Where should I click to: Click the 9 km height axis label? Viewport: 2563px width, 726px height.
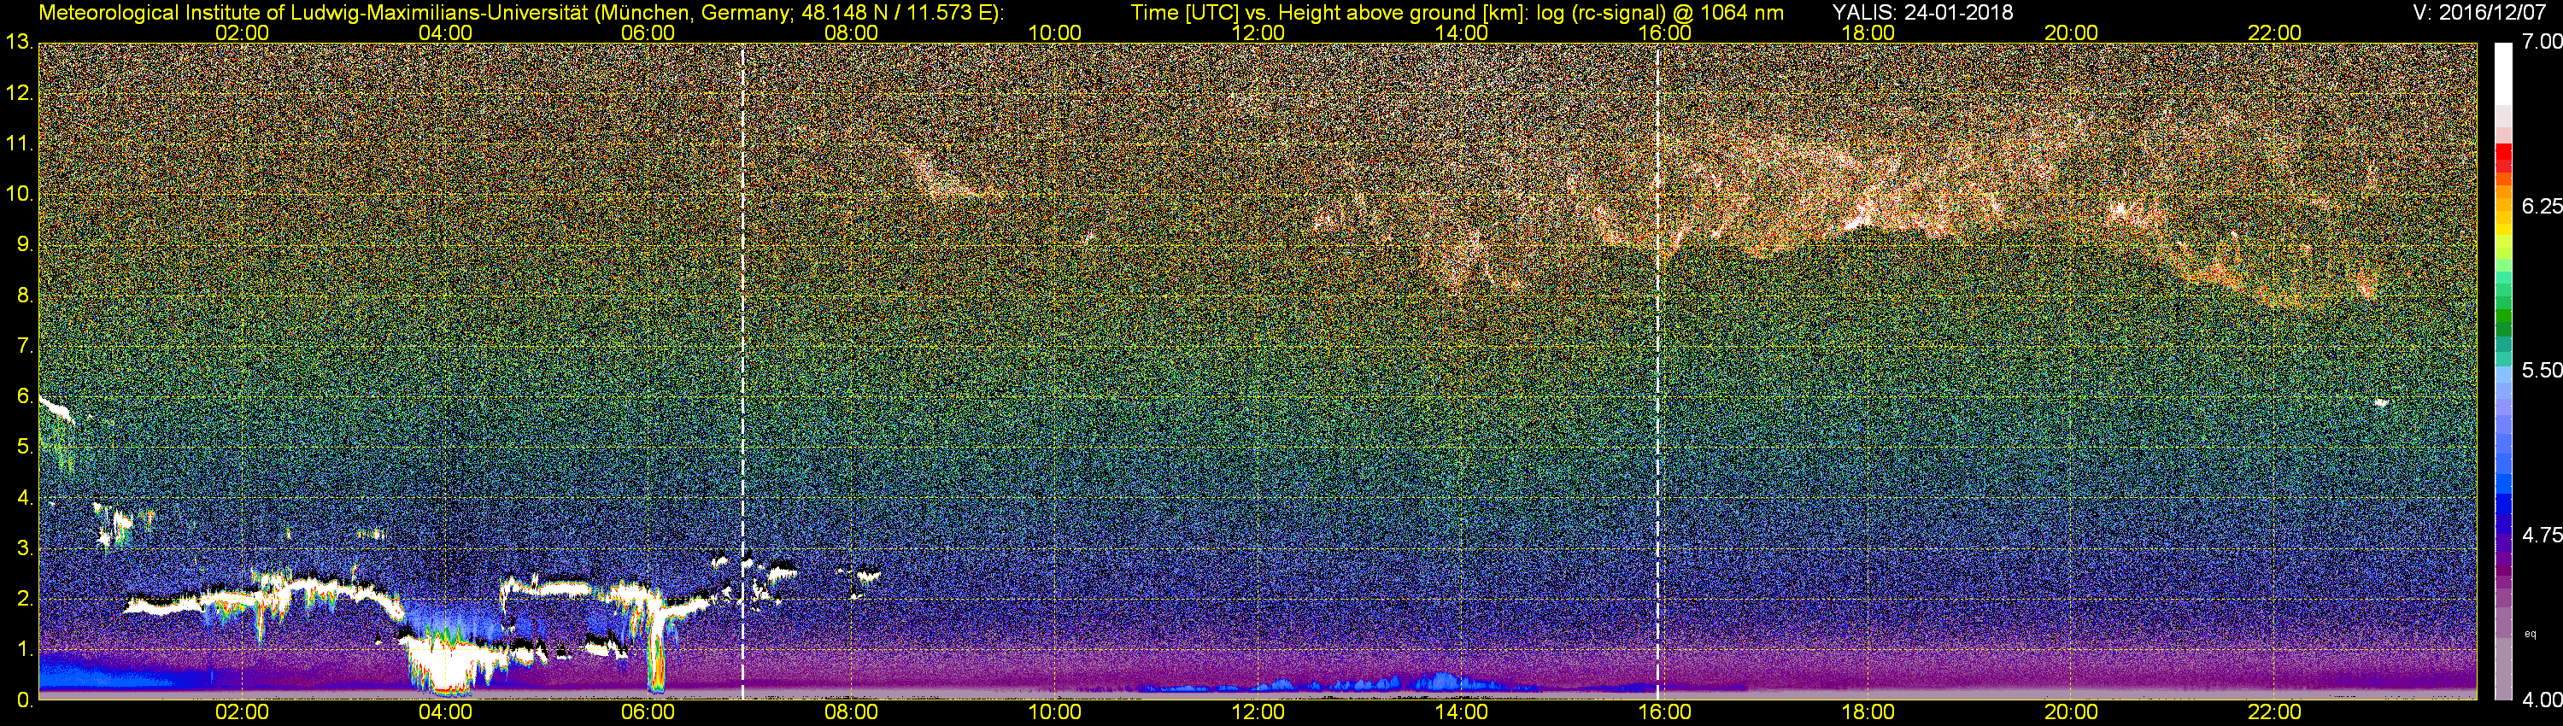[x=24, y=244]
